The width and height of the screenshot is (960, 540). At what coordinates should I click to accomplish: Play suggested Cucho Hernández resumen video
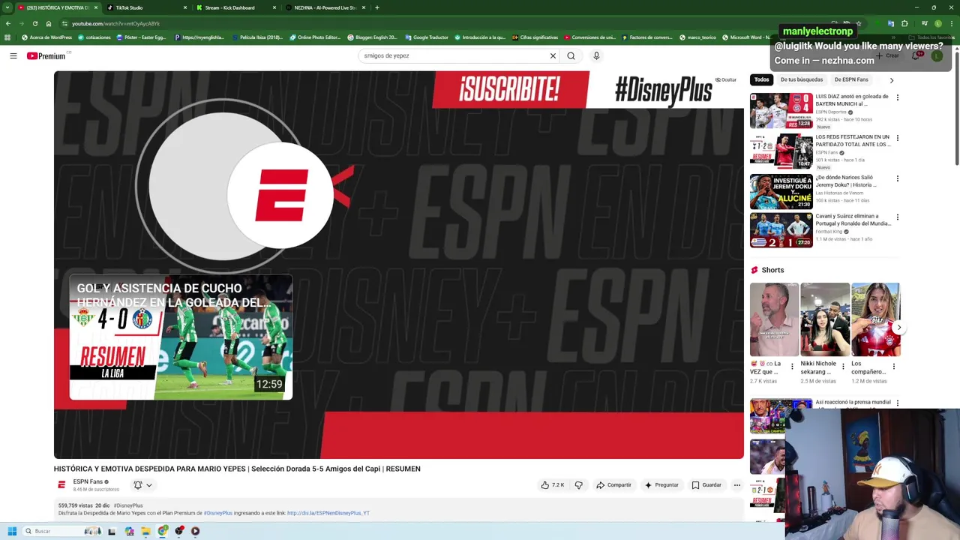[x=181, y=337]
